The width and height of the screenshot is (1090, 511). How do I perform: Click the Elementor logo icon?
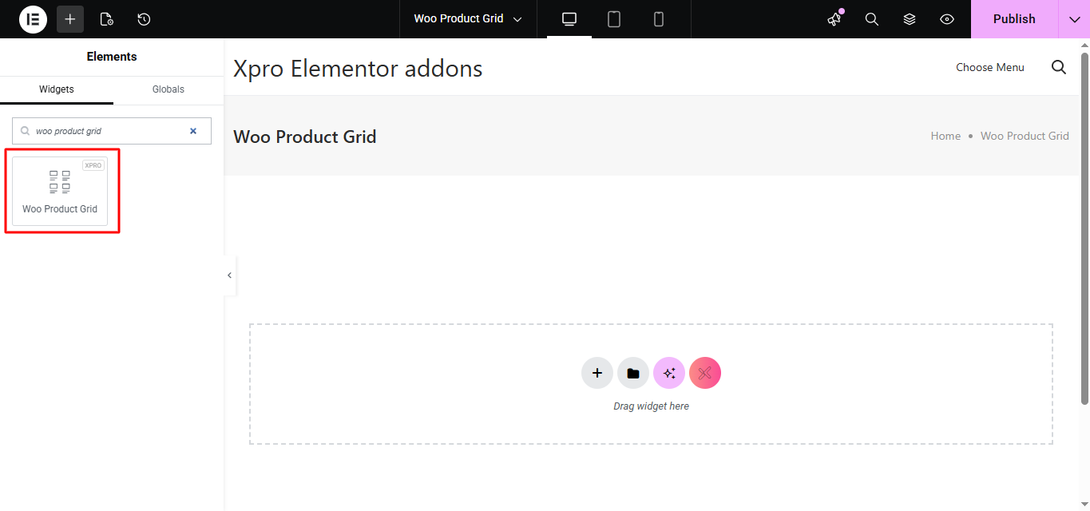pos(33,19)
